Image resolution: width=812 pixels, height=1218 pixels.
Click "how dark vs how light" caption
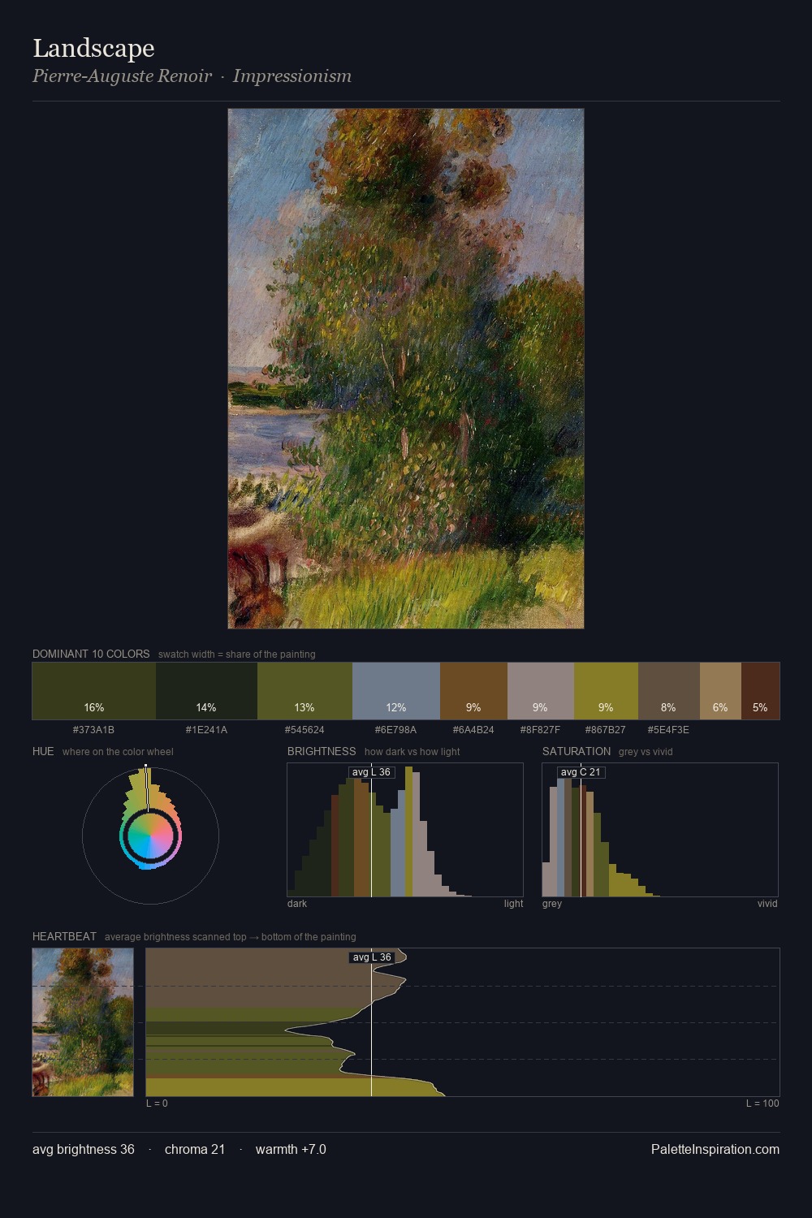coord(412,752)
